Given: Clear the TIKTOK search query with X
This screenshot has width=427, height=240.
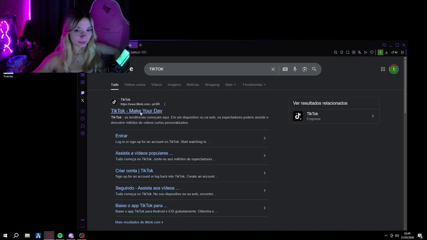Looking at the screenshot, I should (x=273, y=69).
